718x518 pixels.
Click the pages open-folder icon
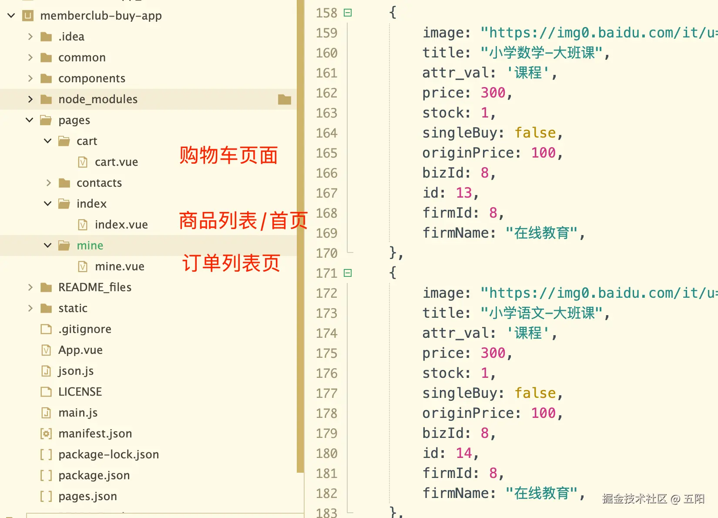46,120
